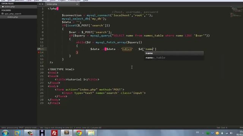This screenshot has width=243, height=136.
Task: Show hidden system tray icons
Action: pyautogui.click(x=203, y=133)
